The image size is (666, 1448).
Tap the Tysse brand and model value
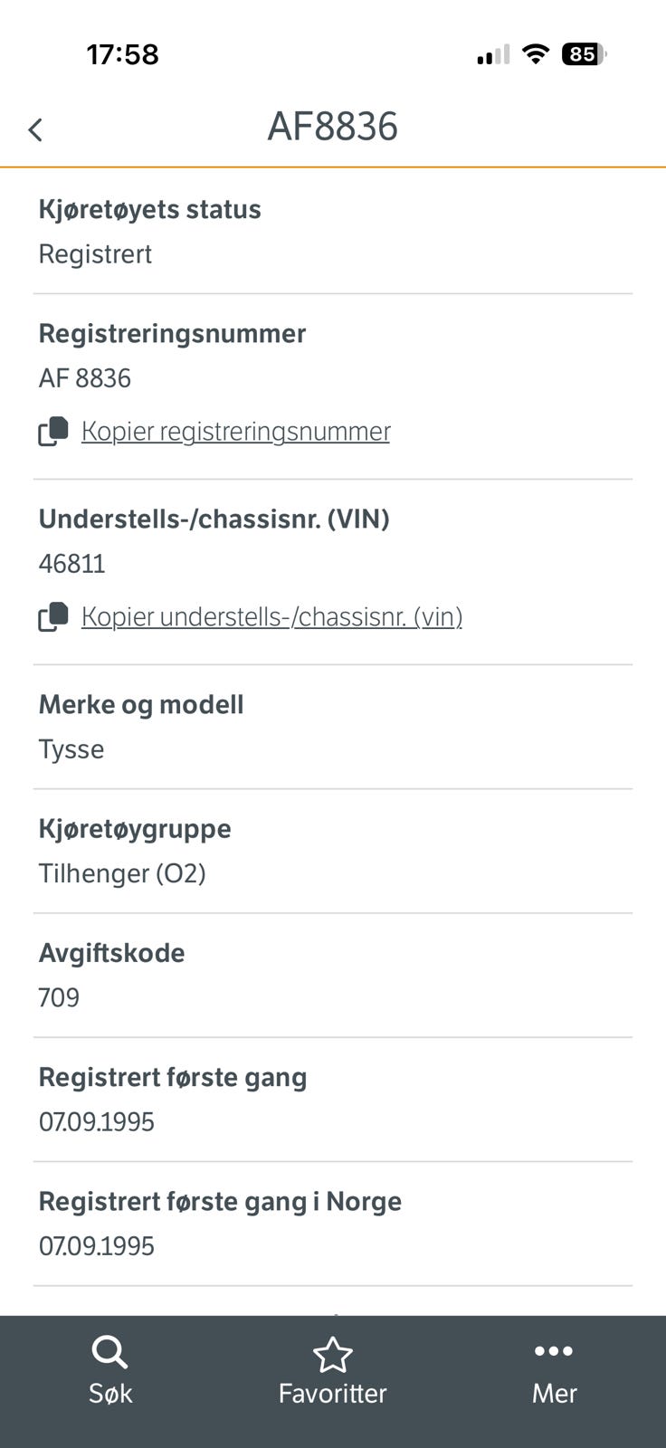[71, 749]
